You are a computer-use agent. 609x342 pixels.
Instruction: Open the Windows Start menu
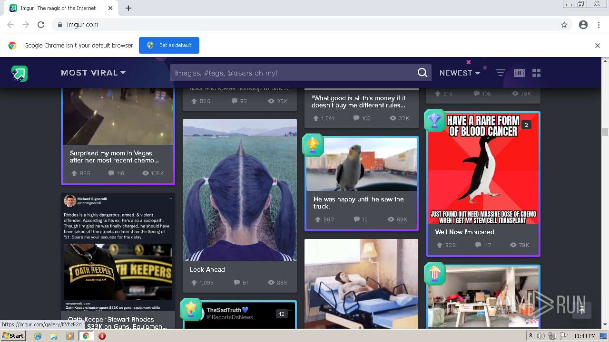[x=13, y=335]
